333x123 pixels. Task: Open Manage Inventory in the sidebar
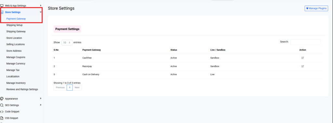[16, 83]
